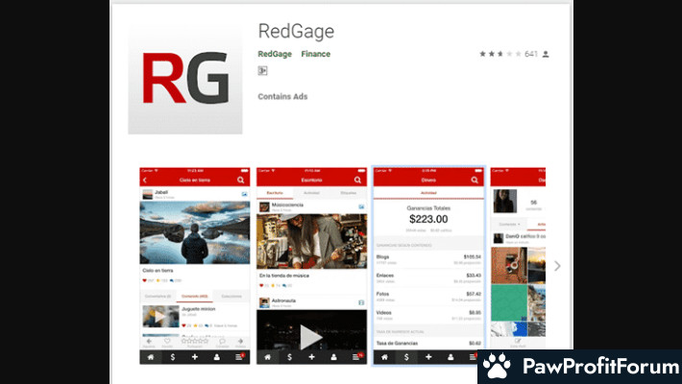This screenshot has width=682, height=384.
Task: Click the search icon in the first screenshot
Action: coord(240,180)
